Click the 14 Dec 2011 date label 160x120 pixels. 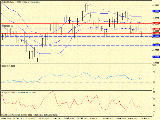(5, 118)
